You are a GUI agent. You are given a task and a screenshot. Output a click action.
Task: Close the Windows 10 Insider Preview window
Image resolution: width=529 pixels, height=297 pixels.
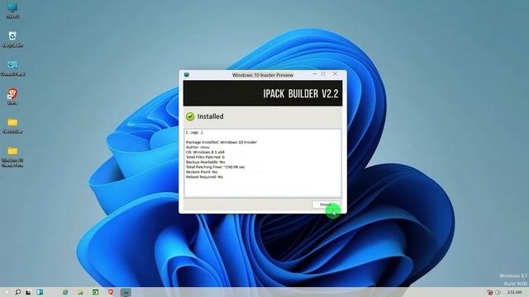(x=335, y=73)
